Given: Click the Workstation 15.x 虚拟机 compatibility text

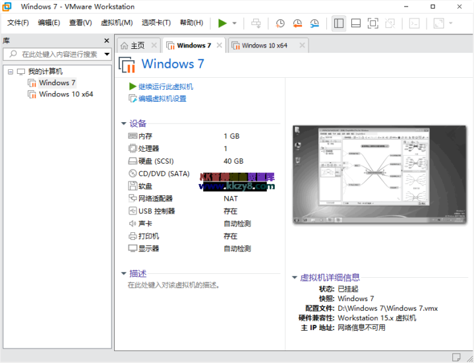Looking at the screenshot, I should click(x=376, y=318).
